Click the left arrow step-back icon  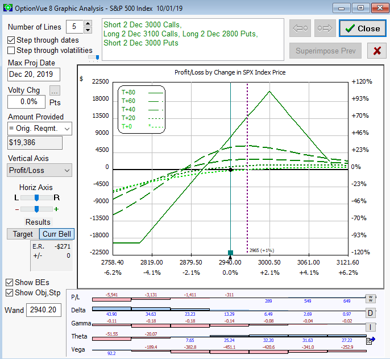(x=300, y=28)
